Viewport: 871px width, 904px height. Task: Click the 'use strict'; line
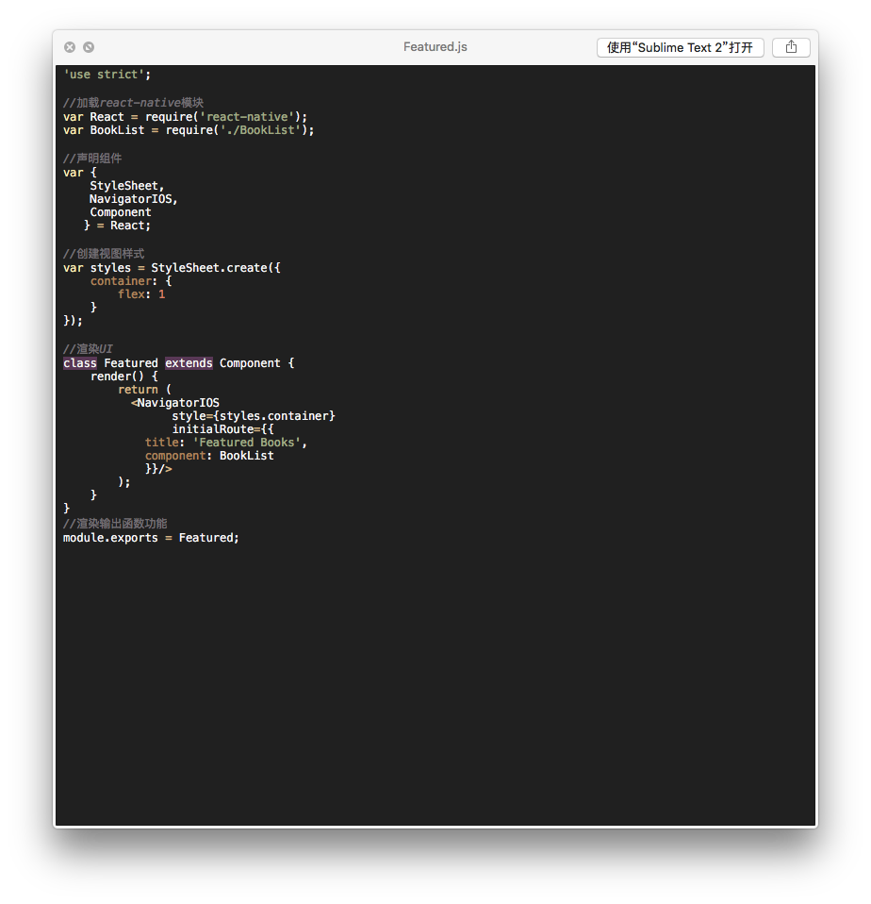coord(107,75)
